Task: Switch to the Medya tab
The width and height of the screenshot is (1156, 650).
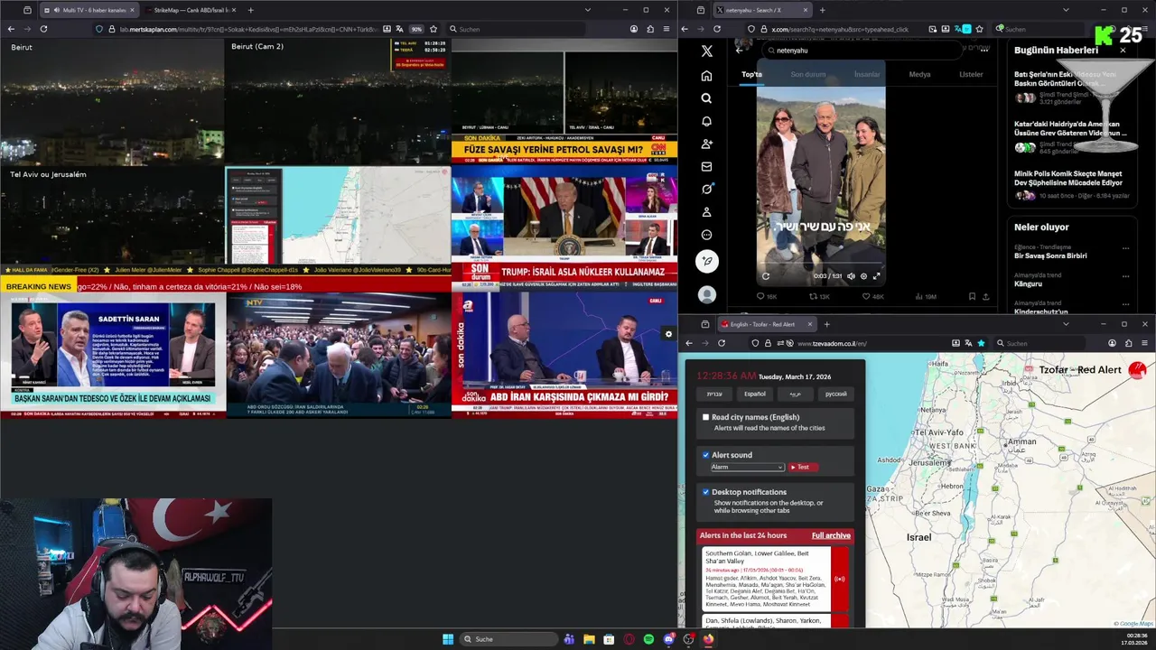Action: [x=919, y=74]
